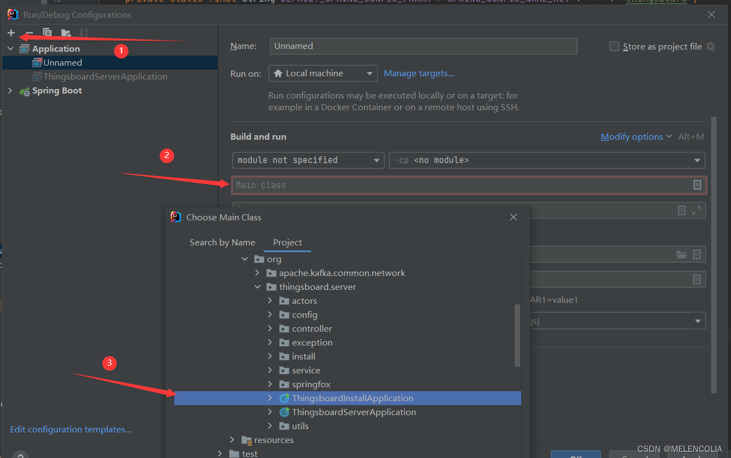Screen dimensions: 731x458
Task: Copy the selected run configuration
Action: point(47,33)
